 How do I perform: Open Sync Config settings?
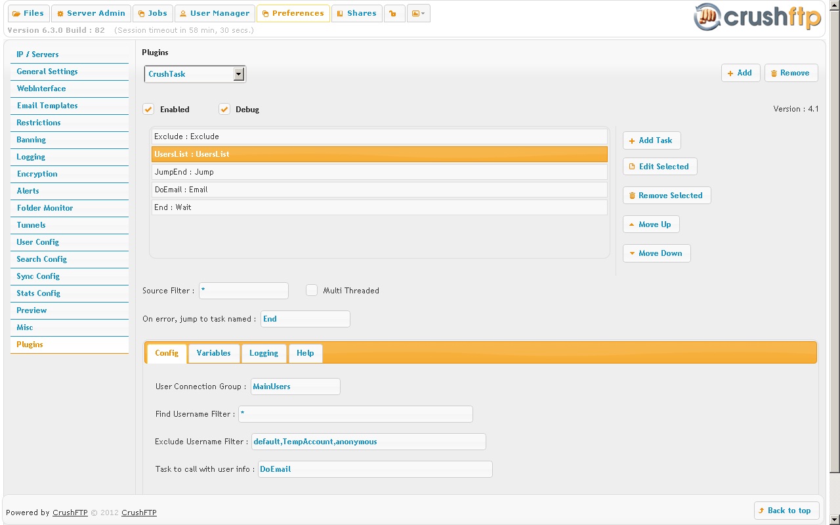(70, 276)
